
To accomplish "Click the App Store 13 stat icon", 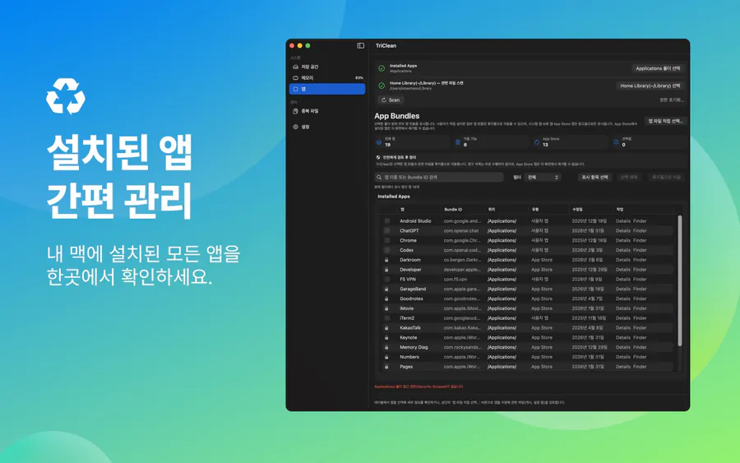I will point(537,142).
